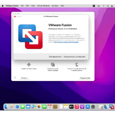
Task: Open the Window menu
Action: (55, 6)
